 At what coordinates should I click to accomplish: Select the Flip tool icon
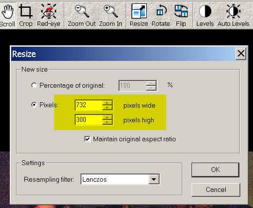pyautogui.click(x=181, y=16)
